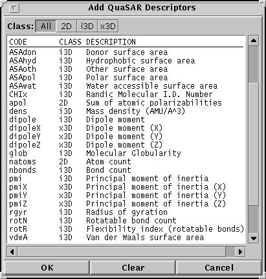Viewport: 266px width, 279px height.
Task: Click the horizontal scroll right arrow
Action: point(240,252)
